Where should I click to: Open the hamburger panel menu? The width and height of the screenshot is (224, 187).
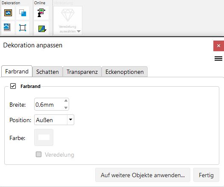218,58
